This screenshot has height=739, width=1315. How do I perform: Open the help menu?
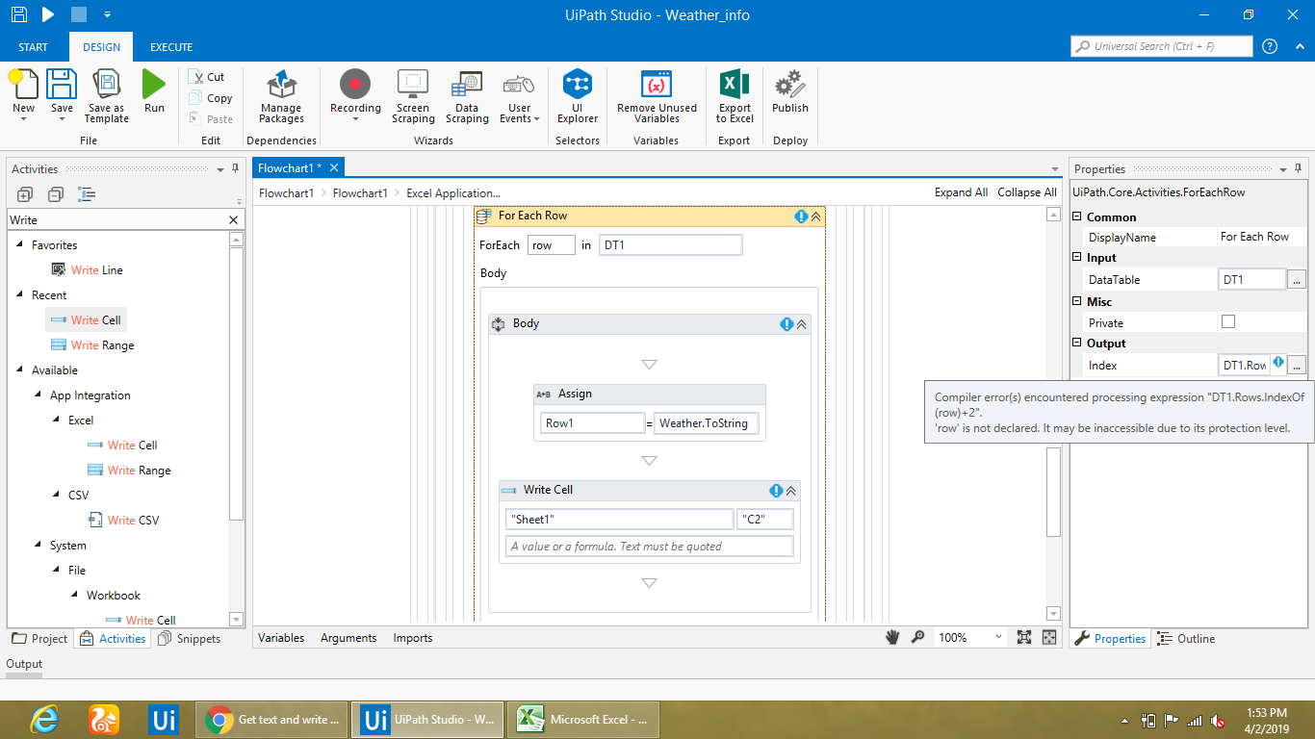tap(1270, 46)
